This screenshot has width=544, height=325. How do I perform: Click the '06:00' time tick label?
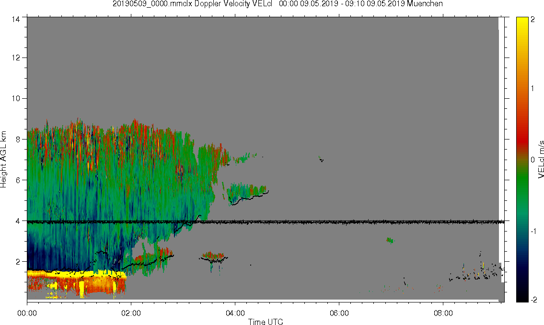point(339,313)
